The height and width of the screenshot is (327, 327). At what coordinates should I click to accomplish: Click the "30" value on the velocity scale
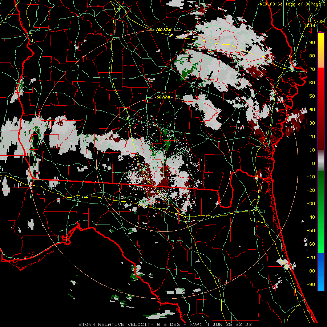pos(312,123)
